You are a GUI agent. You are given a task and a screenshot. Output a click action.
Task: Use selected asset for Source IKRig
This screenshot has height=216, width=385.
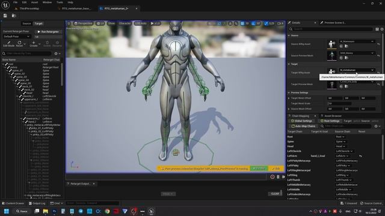point(341,46)
